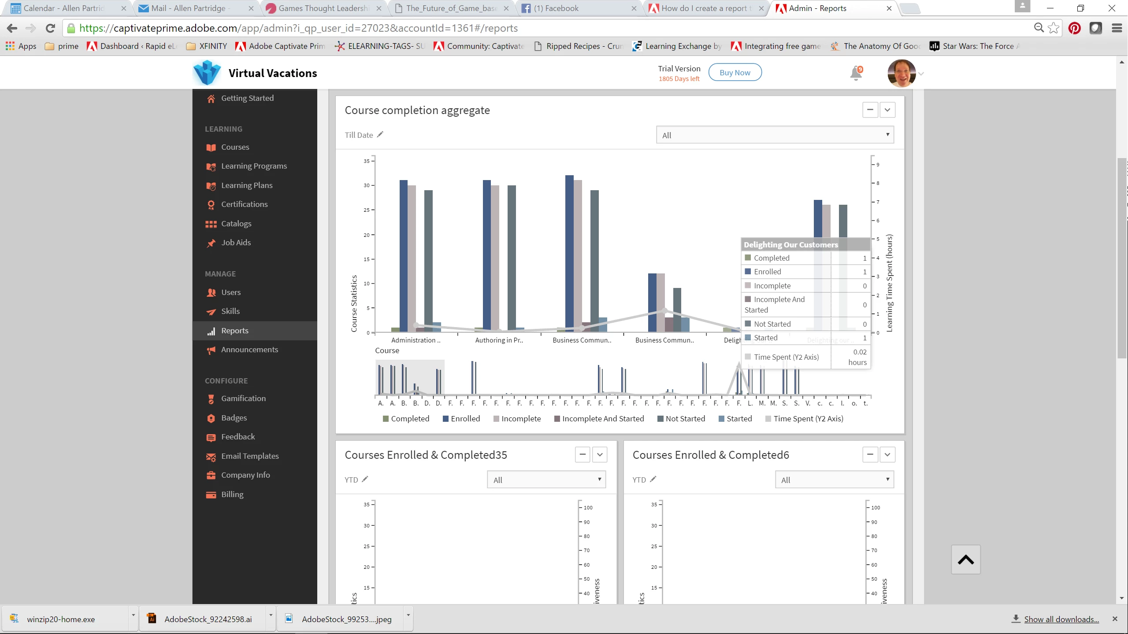The image size is (1128, 634).
Task: Open Gamification from the sidebar
Action: (243, 398)
